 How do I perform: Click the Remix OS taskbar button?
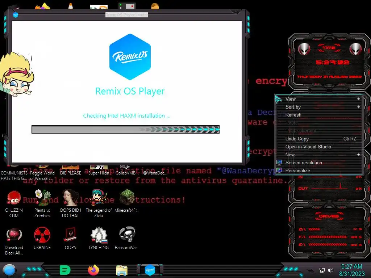coord(150,270)
